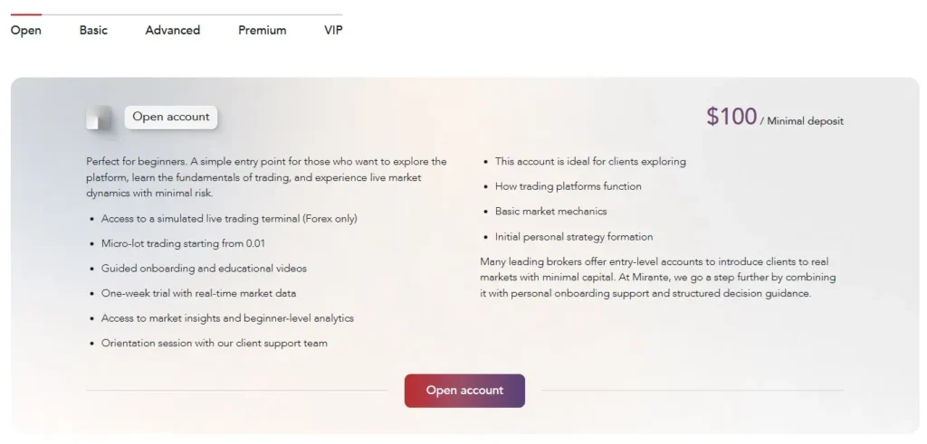Screen dimensions: 927x444
Task: Select the Basic tab
Action: point(93,30)
